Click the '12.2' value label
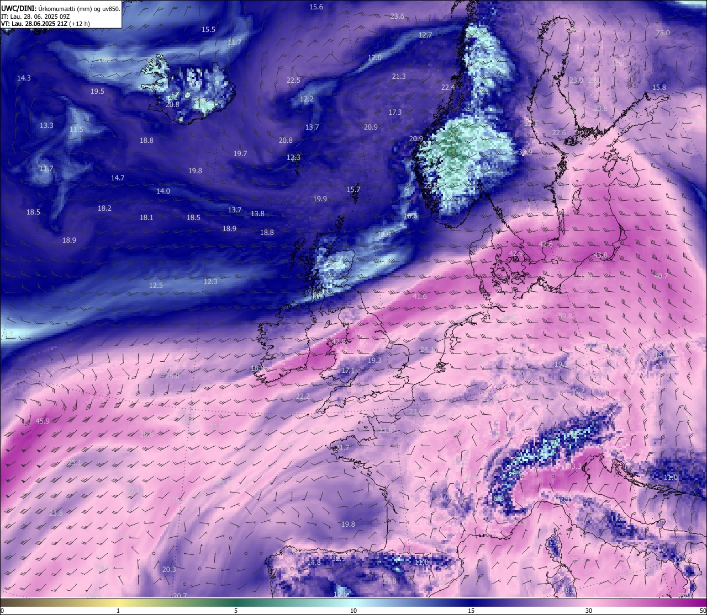This screenshot has width=707, height=615. click(307, 99)
